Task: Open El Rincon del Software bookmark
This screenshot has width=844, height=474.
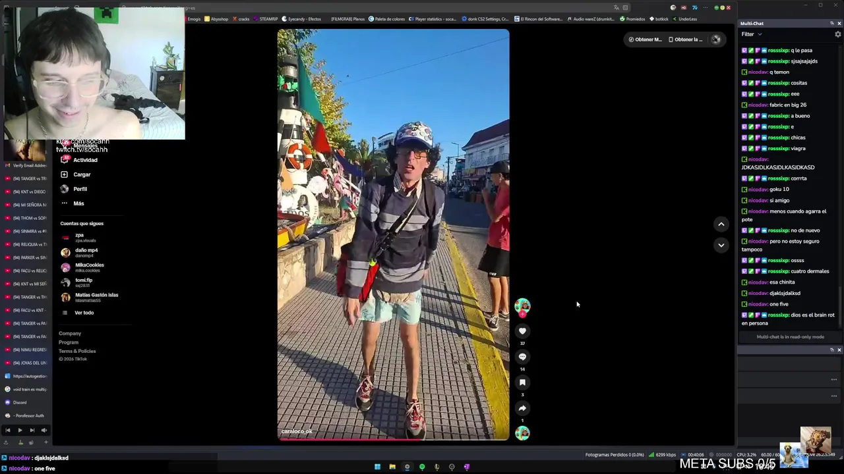Action: tap(539, 19)
